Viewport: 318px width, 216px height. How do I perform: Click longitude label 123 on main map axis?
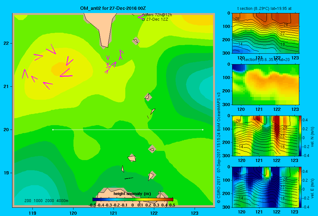click(x=195, y=213)
